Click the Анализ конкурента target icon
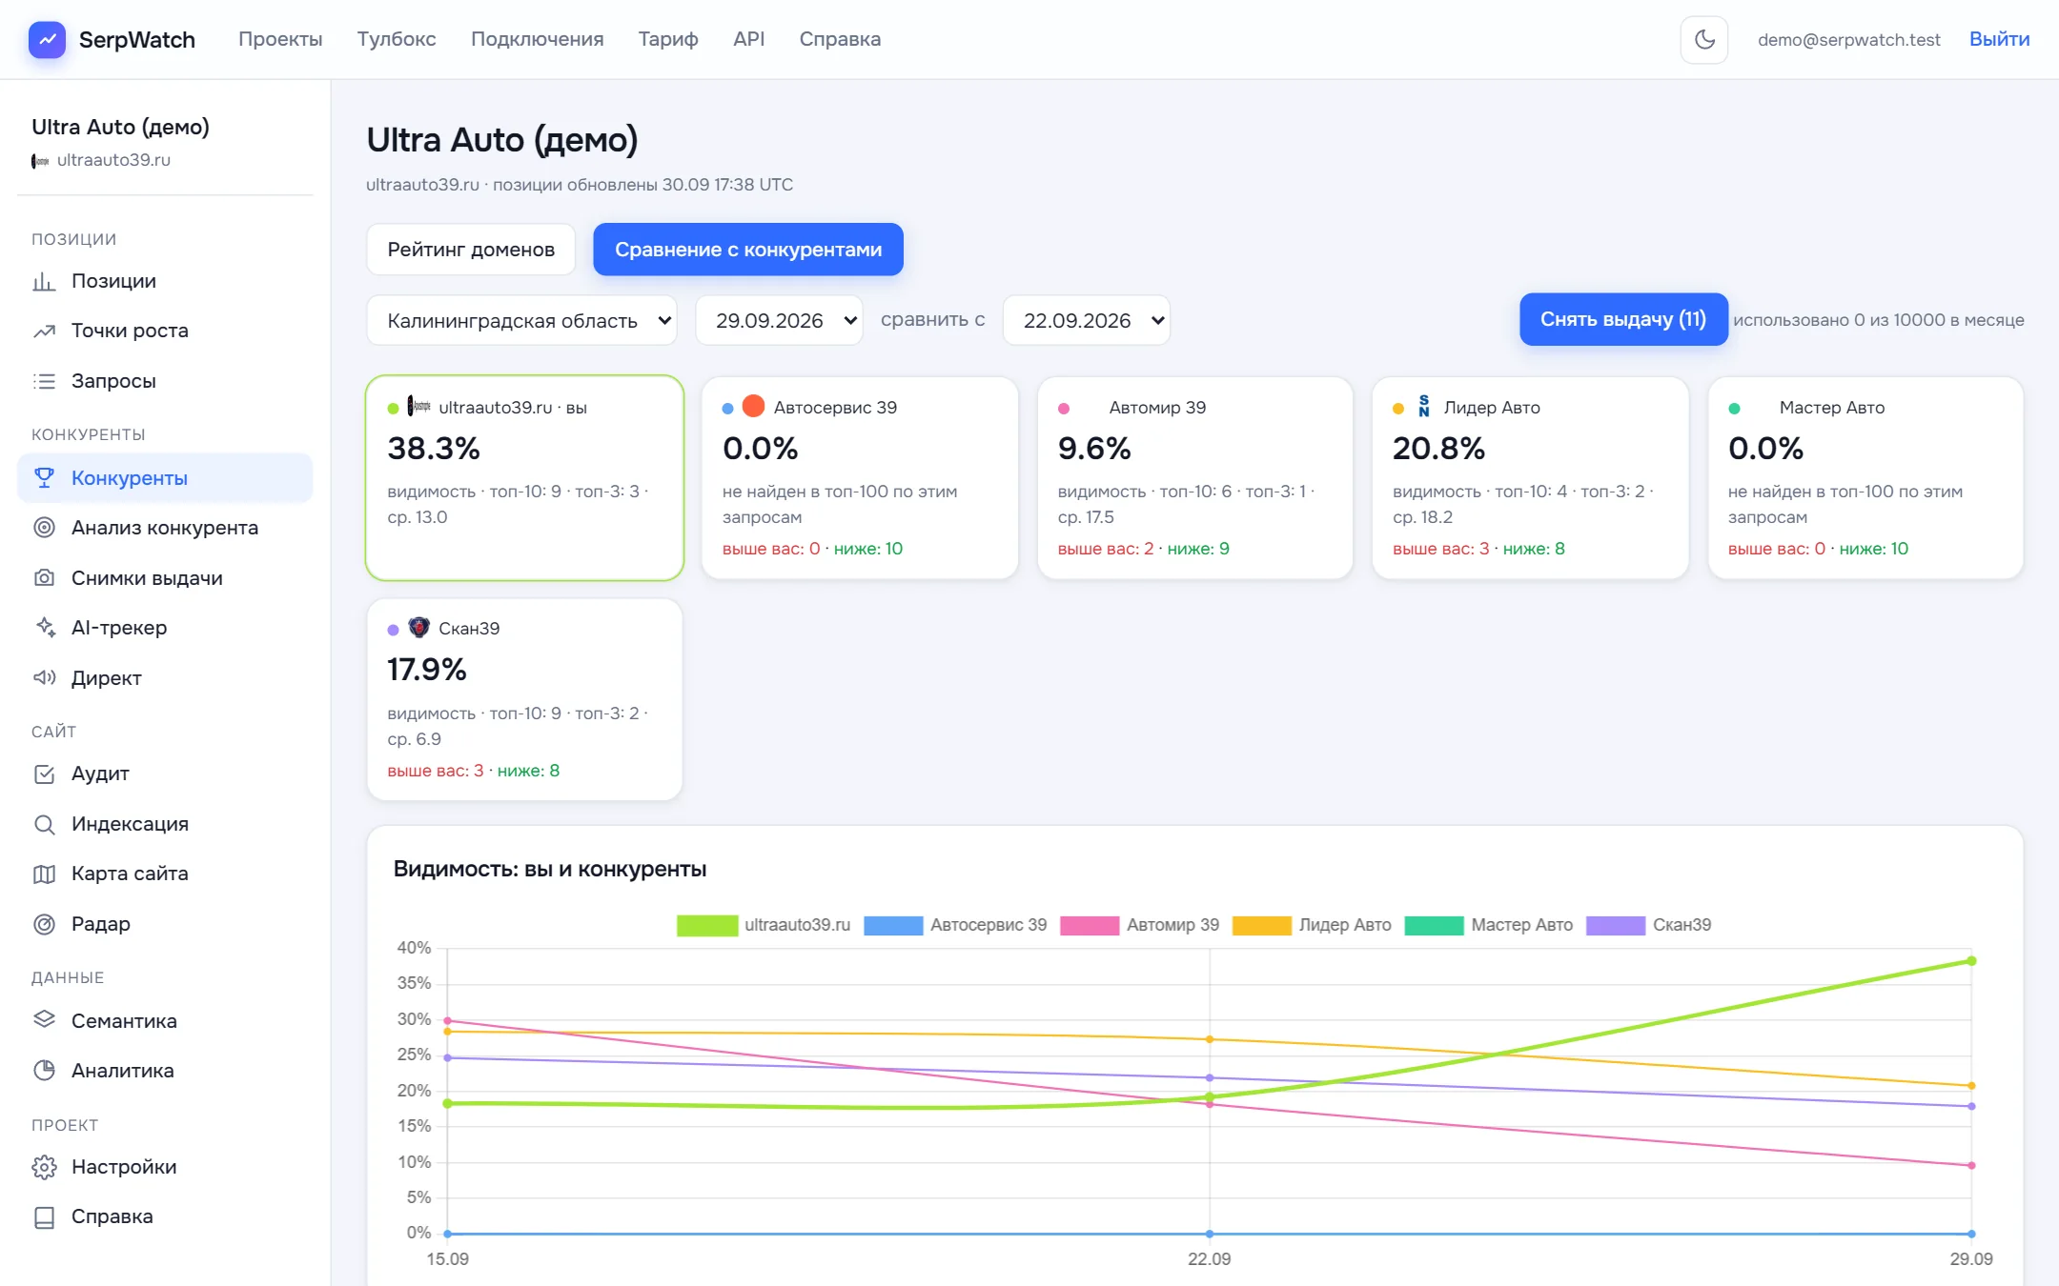 (44, 528)
